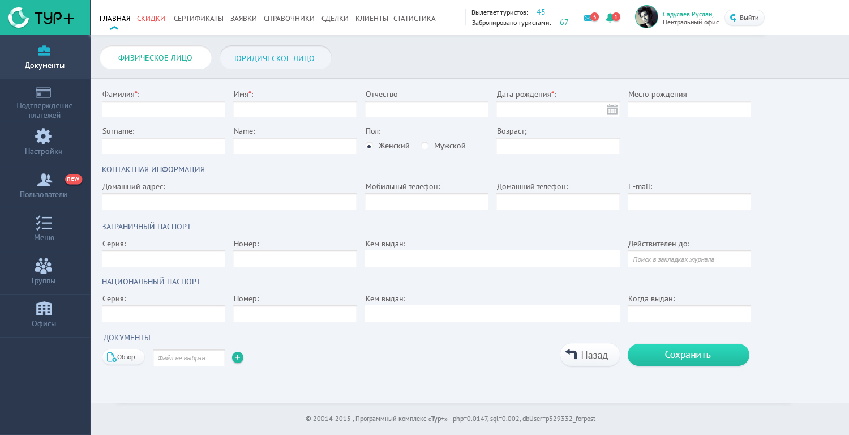
Task: Open the Пользователи users icon
Action: pos(44,180)
